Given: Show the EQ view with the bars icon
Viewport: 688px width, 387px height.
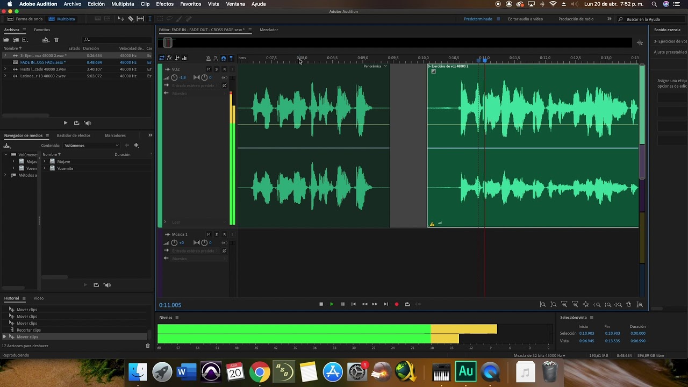Looking at the screenshot, I should coord(184,58).
